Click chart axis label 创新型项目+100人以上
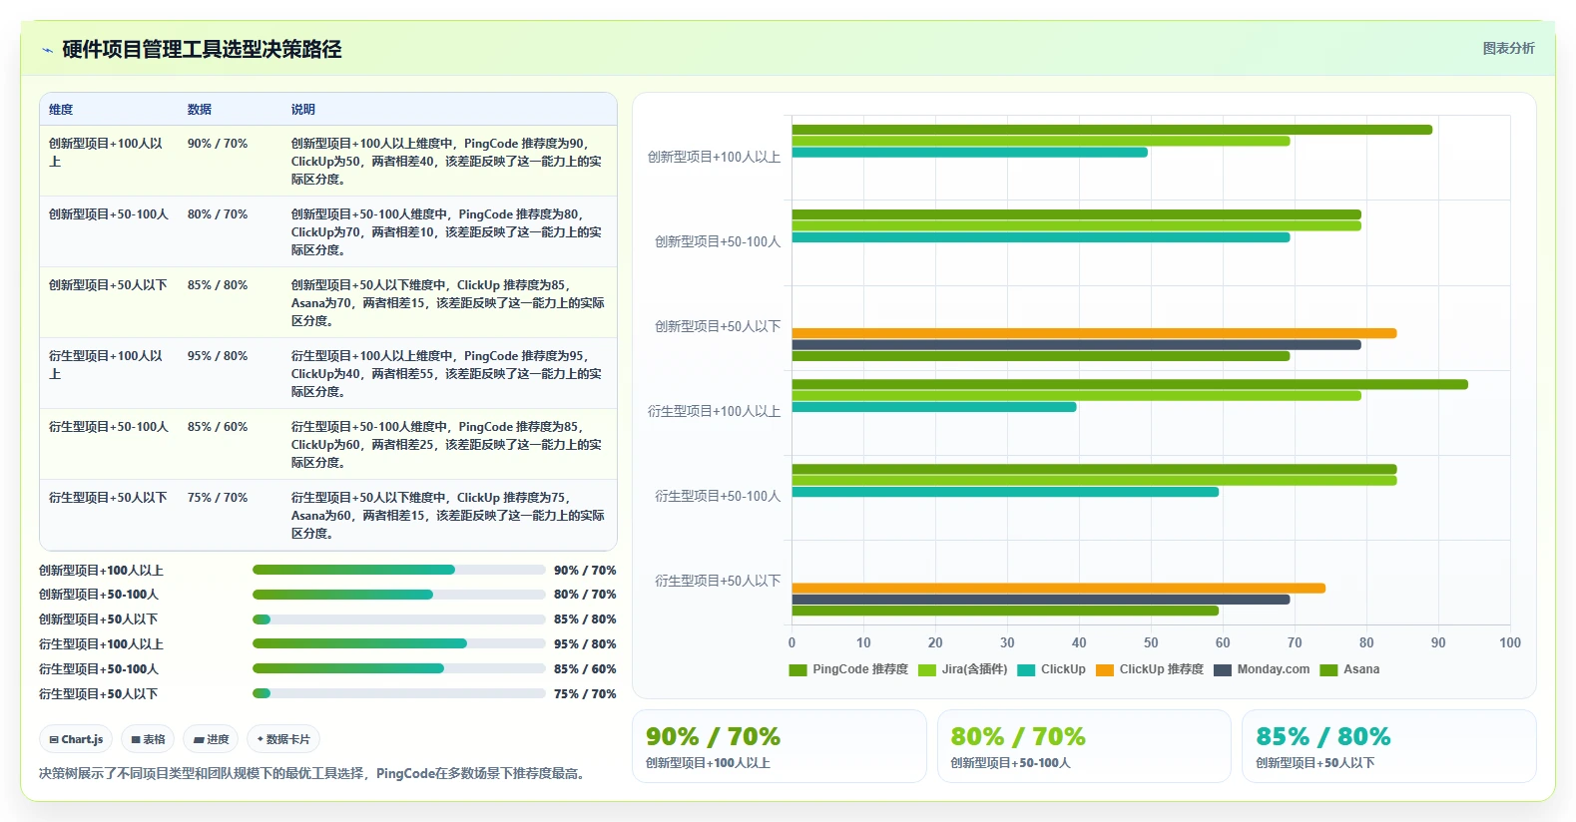 coord(714,157)
